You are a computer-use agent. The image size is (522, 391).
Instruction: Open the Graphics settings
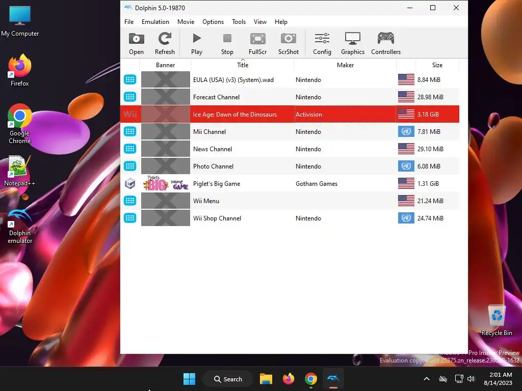pyautogui.click(x=353, y=43)
